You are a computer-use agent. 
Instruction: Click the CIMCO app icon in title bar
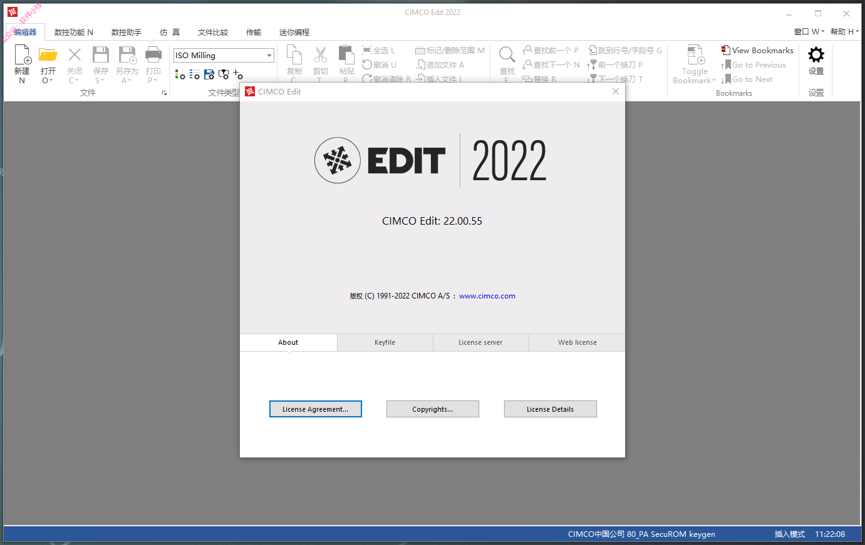click(x=13, y=12)
